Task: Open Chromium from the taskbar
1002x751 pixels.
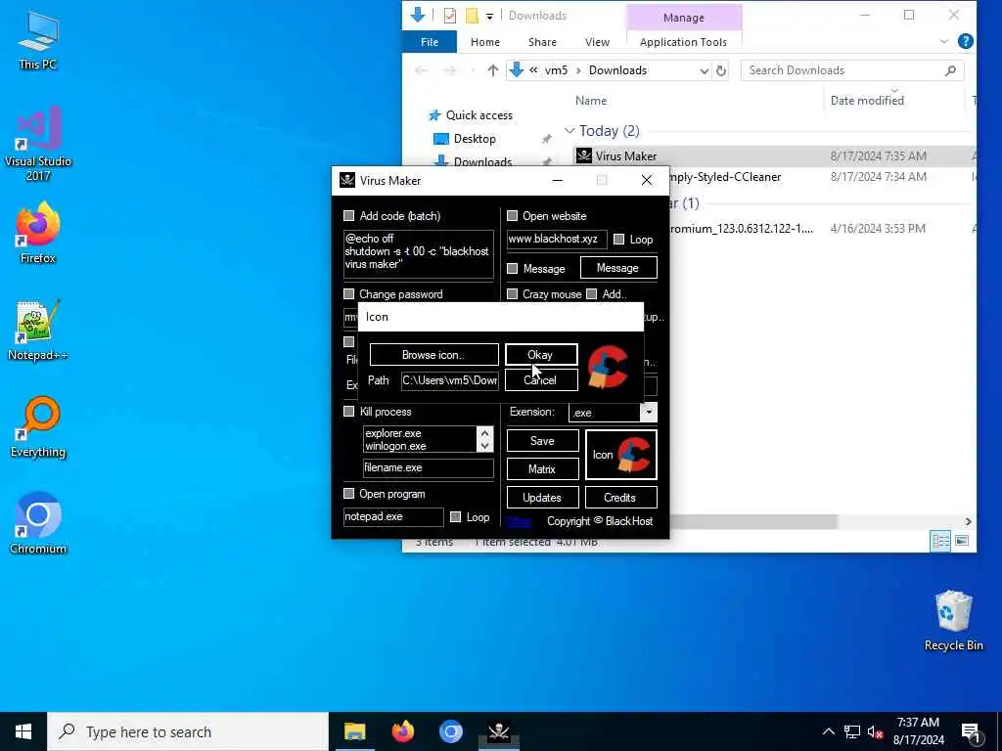Action: coord(450,731)
